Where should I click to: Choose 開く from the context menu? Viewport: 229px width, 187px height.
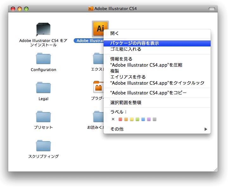(x=157, y=33)
